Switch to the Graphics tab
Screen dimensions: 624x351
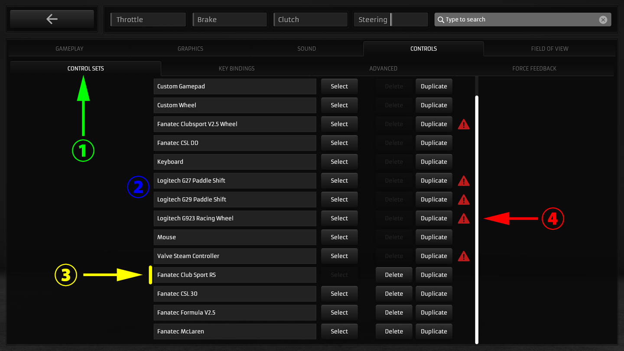click(190, 49)
